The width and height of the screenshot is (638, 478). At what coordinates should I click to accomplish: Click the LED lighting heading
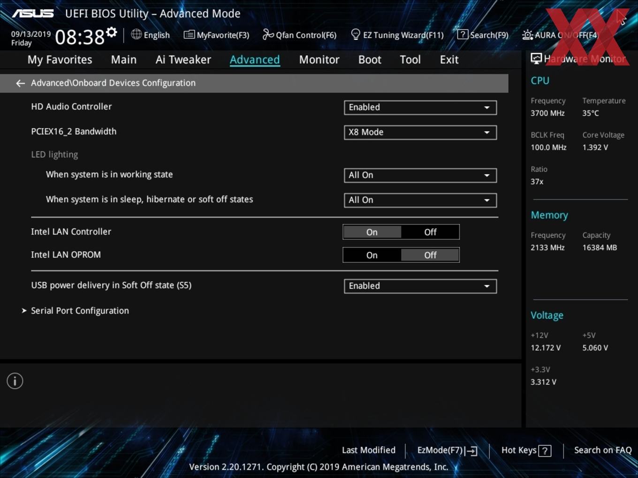(x=54, y=154)
